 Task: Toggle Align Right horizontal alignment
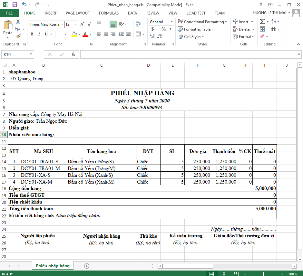pos(113,34)
